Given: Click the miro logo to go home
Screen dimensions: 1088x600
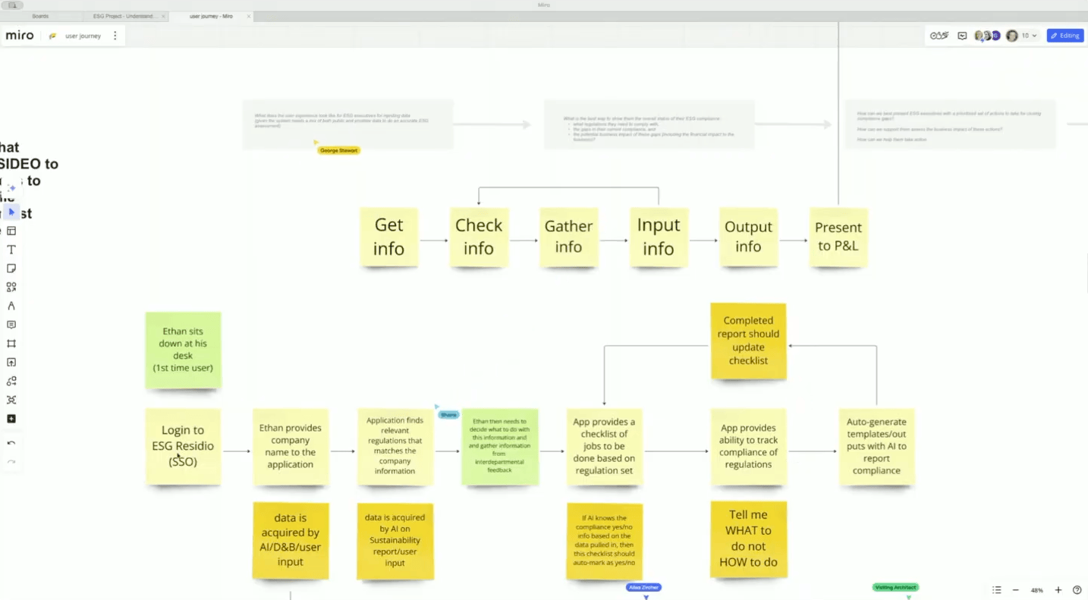Looking at the screenshot, I should point(20,36).
